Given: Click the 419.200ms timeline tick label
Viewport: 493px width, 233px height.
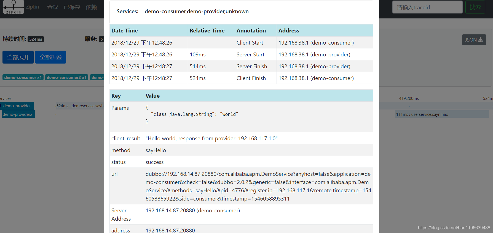Looking at the screenshot, I should click(409, 98).
